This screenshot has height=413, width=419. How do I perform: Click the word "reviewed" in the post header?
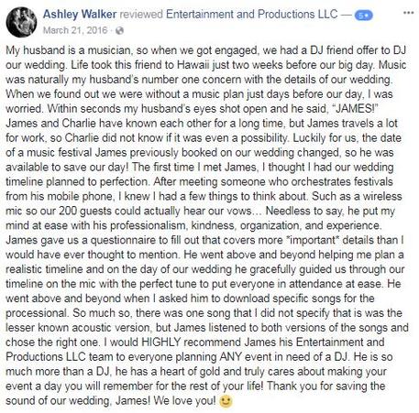coord(141,15)
